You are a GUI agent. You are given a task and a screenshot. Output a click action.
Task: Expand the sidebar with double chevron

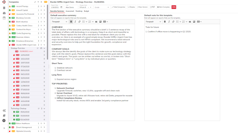pyautogui.click(x=4, y=128)
